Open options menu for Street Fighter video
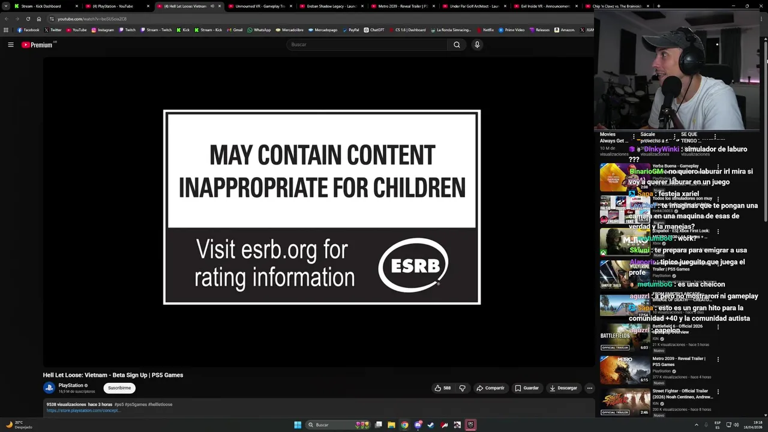The width and height of the screenshot is (768, 432). (x=718, y=392)
